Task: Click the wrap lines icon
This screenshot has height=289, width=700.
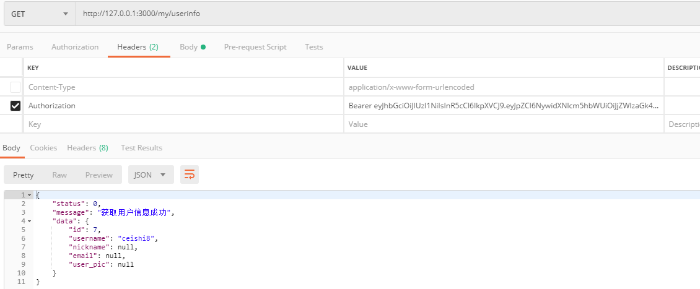Action: pyautogui.click(x=190, y=175)
